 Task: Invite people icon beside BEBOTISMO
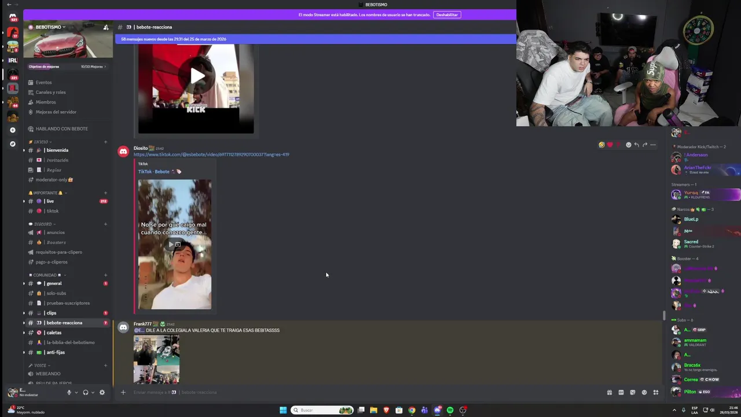click(x=105, y=27)
